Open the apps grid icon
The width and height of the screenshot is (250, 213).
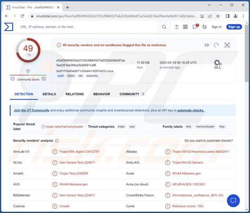click(185, 27)
